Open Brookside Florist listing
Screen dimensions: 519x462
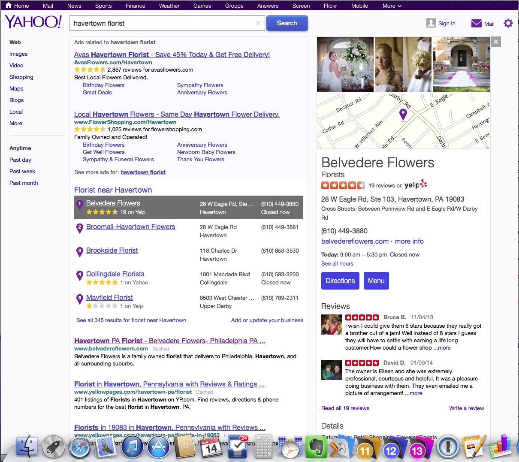click(x=112, y=250)
